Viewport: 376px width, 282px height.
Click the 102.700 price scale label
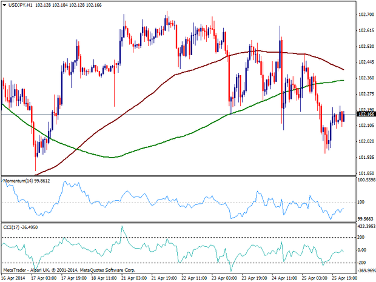[x=364, y=14]
